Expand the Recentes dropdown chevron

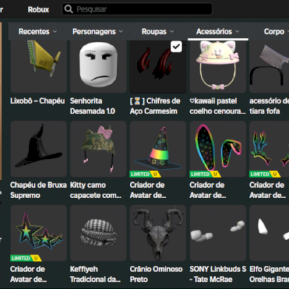tap(55, 32)
